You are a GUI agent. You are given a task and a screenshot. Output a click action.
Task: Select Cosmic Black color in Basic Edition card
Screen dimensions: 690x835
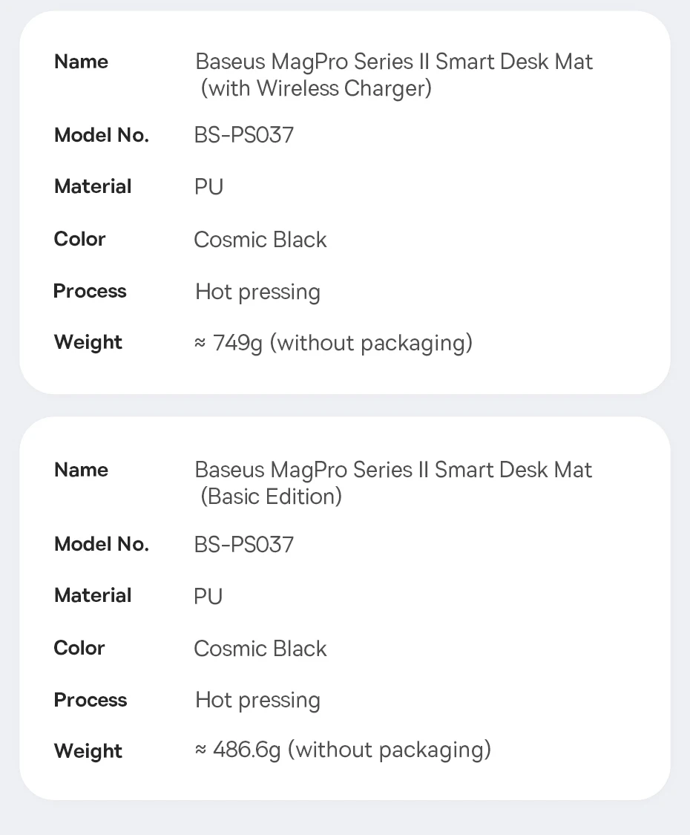pyautogui.click(x=260, y=648)
